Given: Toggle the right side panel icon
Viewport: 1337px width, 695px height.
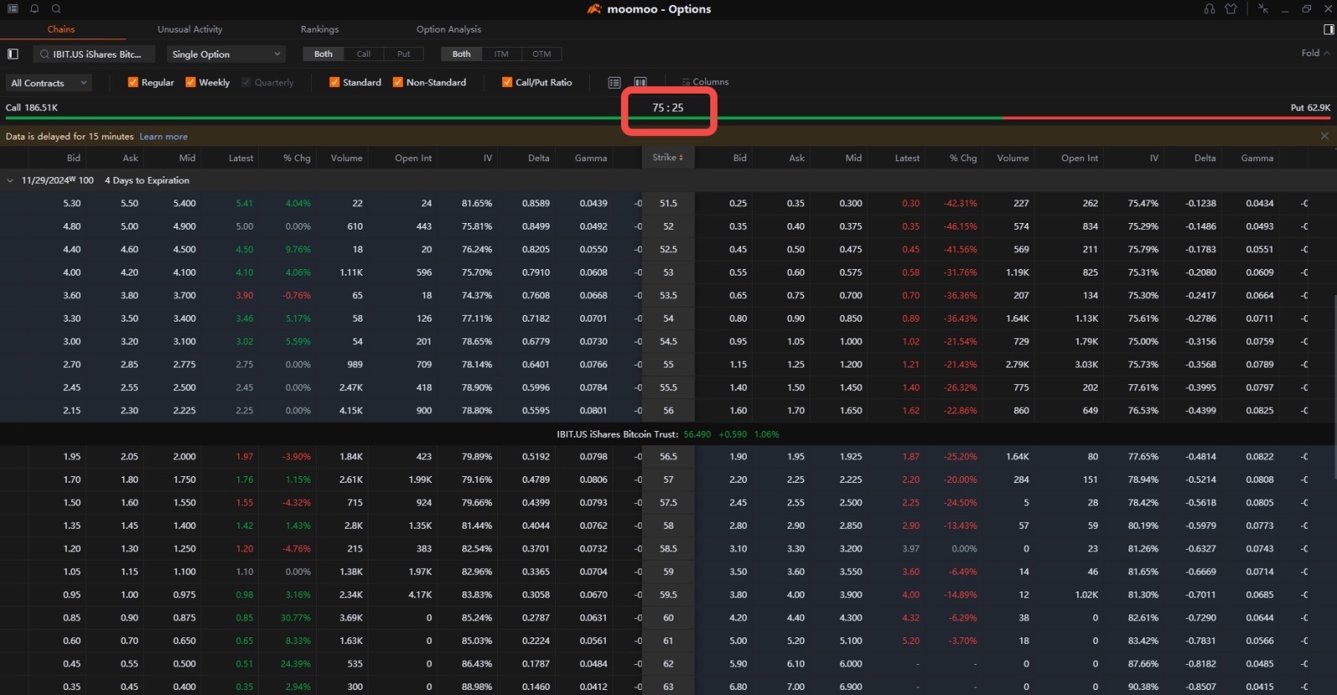Looking at the screenshot, I should 1329,29.
